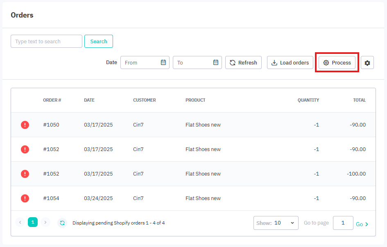The image size is (387, 247).
Task: Open the To date calendar icon
Action: pos(216,62)
